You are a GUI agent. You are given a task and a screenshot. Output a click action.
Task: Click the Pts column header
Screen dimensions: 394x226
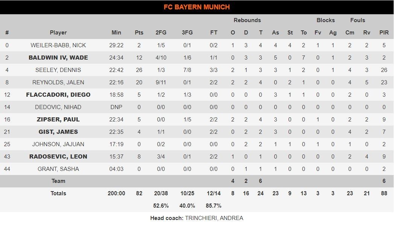tap(139, 33)
